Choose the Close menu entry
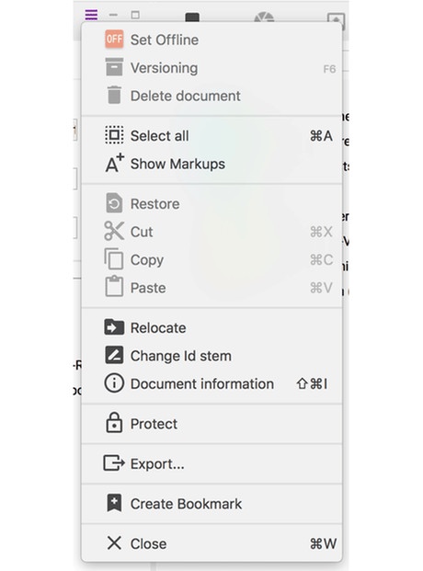 tap(211, 543)
